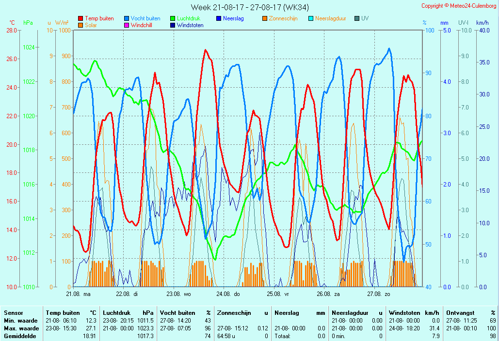The height and width of the screenshot is (341, 499).
Task: Open the Copyright Meteo24-Culemborg link
Action: tap(459, 6)
